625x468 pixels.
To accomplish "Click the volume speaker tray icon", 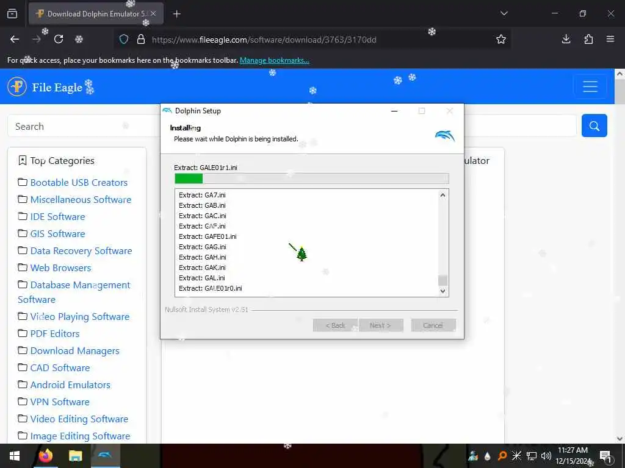I will pyautogui.click(x=546, y=456).
